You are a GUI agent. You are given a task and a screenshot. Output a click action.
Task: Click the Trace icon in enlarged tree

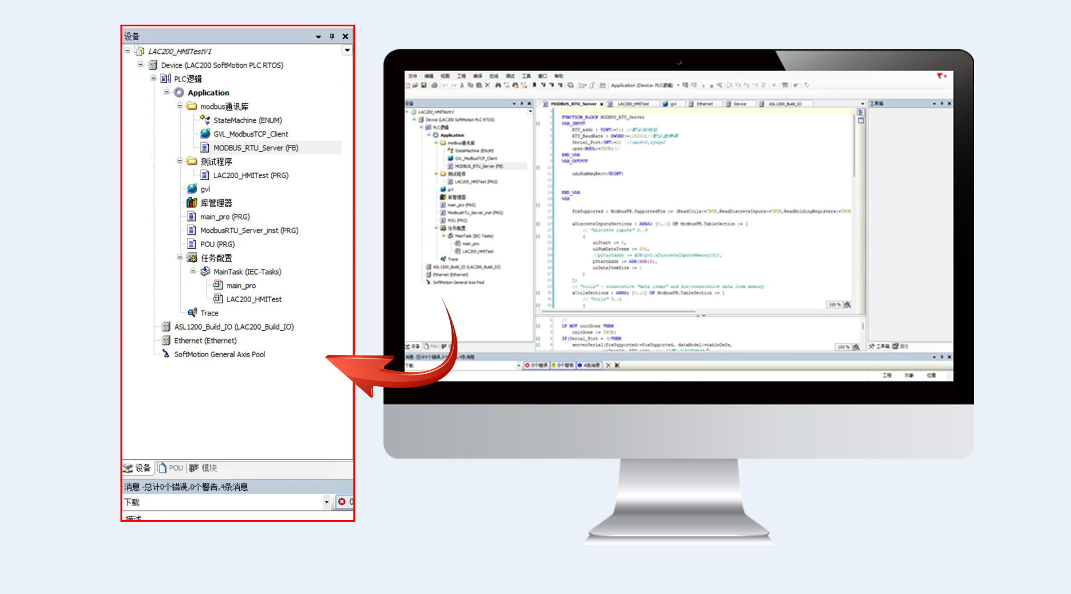[x=192, y=312]
